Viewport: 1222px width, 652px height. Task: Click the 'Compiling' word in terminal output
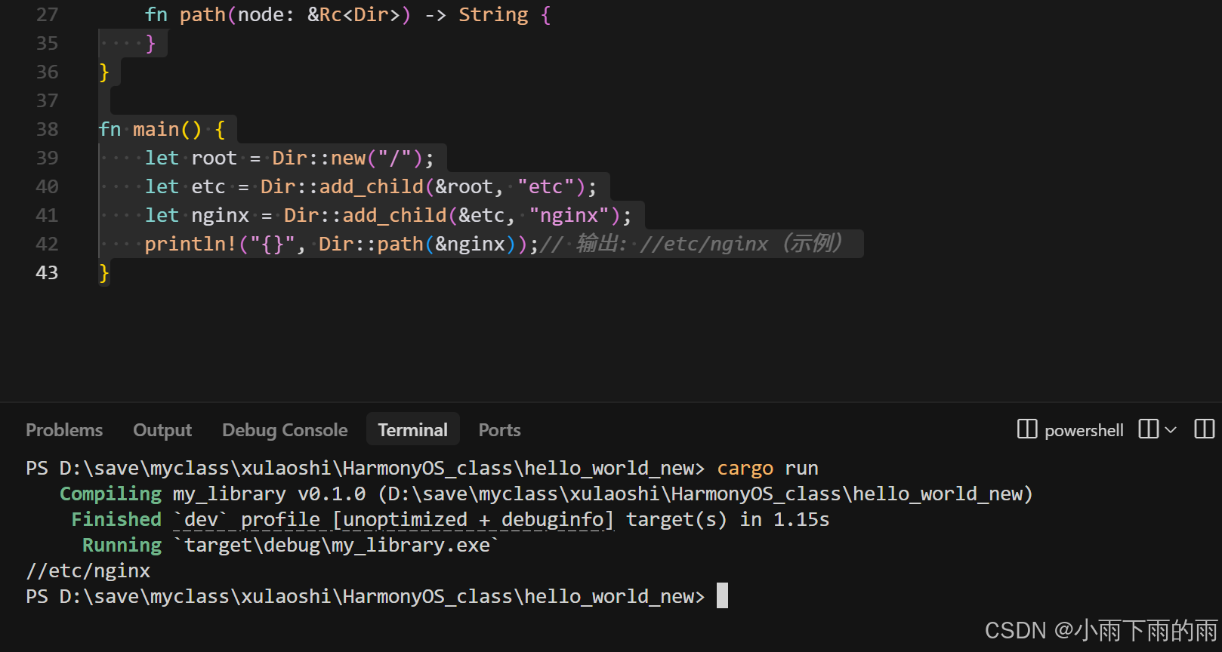(x=110, y=494)
